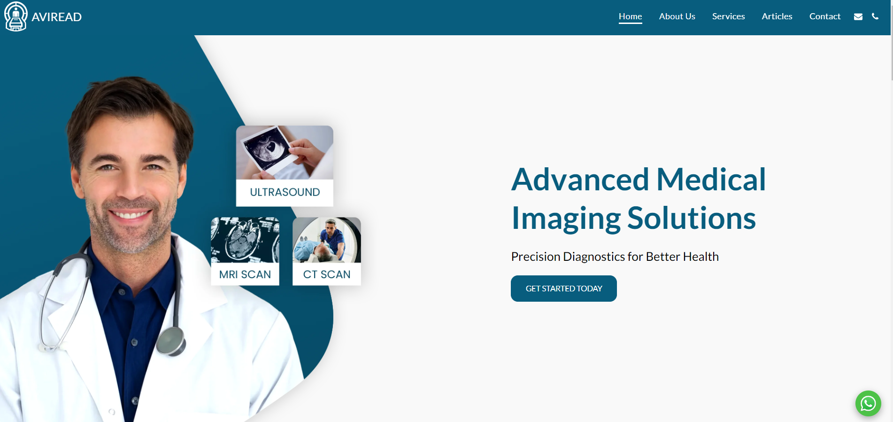Screen dimensions: 893x422
Task: Navigate to Services menu item
Action: [728, 16]
